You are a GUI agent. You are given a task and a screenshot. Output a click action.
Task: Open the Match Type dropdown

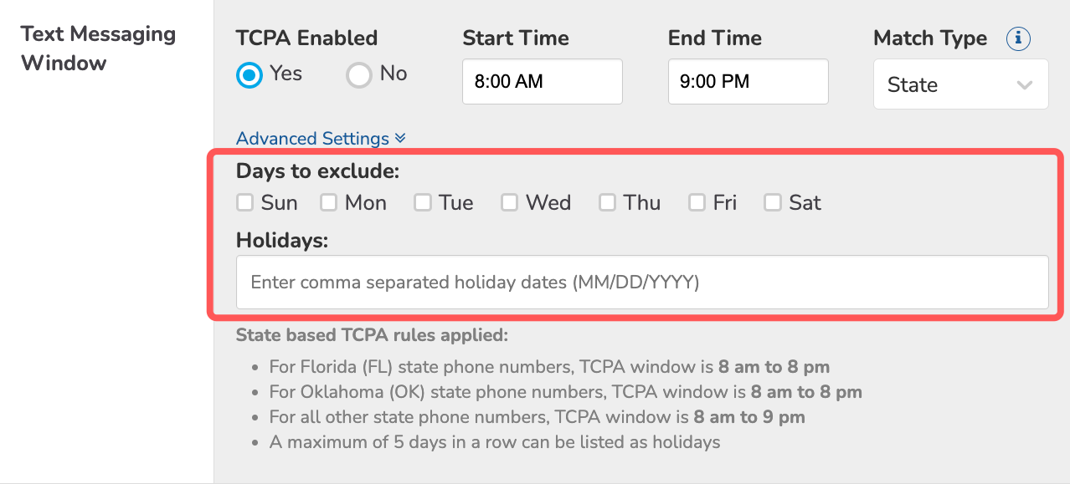[x=960, y=84]
